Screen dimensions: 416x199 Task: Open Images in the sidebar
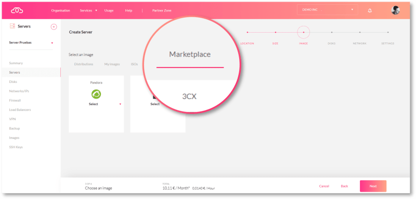pos(15,138)
